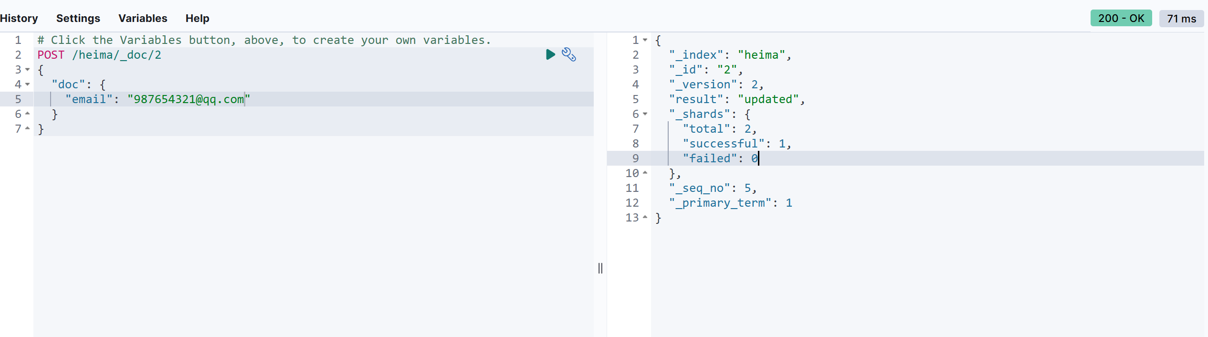Click the 200 - OK status badge
The image size is (1208, 337).
point(1121,18)
